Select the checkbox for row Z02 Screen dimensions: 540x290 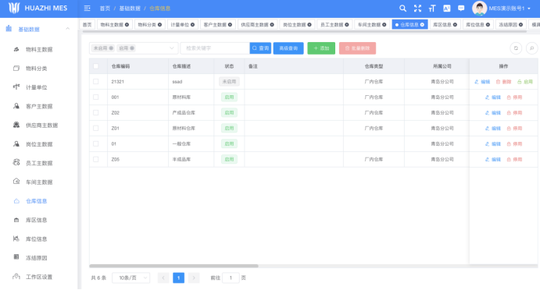tap(96, 113)
